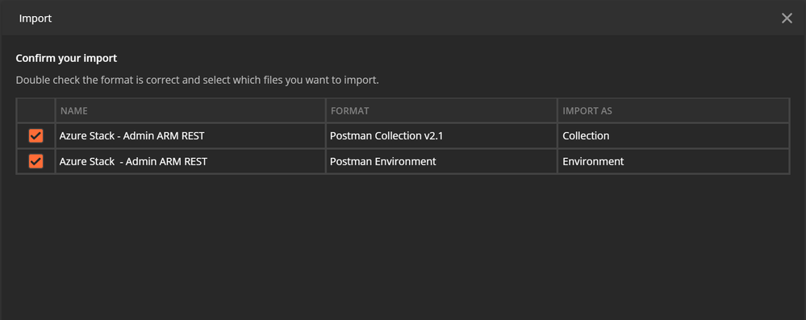Click the 'Double check the format' instruction text
Viewport: 806px width, 320px height.
pyautogui.click(x=198, y=81)
